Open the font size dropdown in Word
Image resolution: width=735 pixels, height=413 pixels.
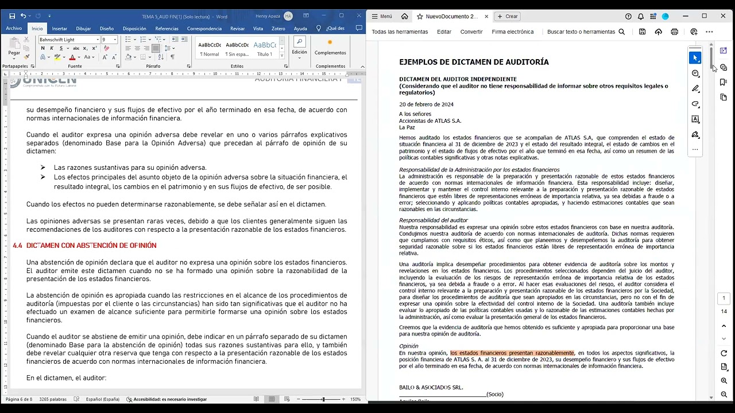(x=115, y=40)
